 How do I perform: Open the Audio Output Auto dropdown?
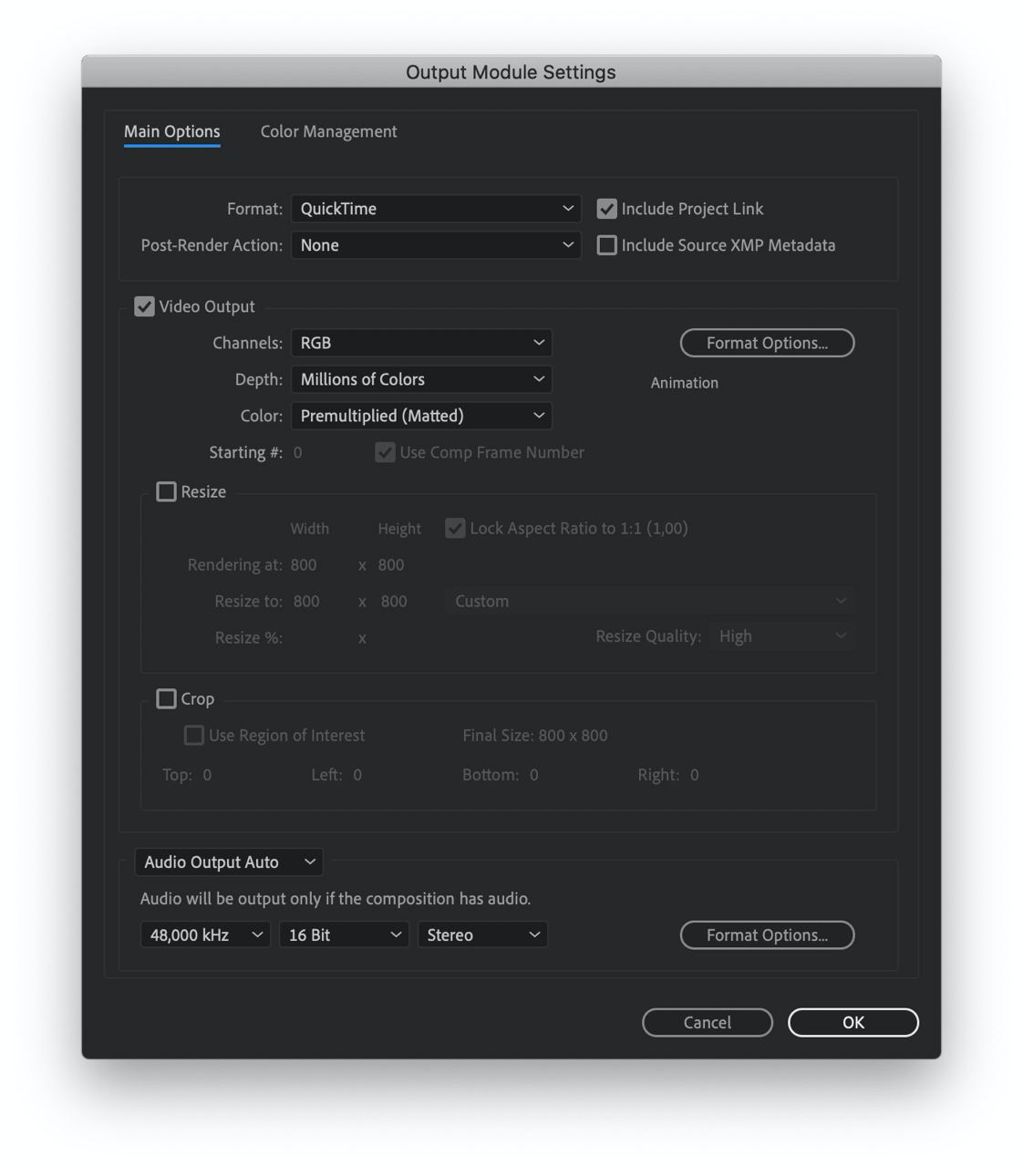(229, 862)
